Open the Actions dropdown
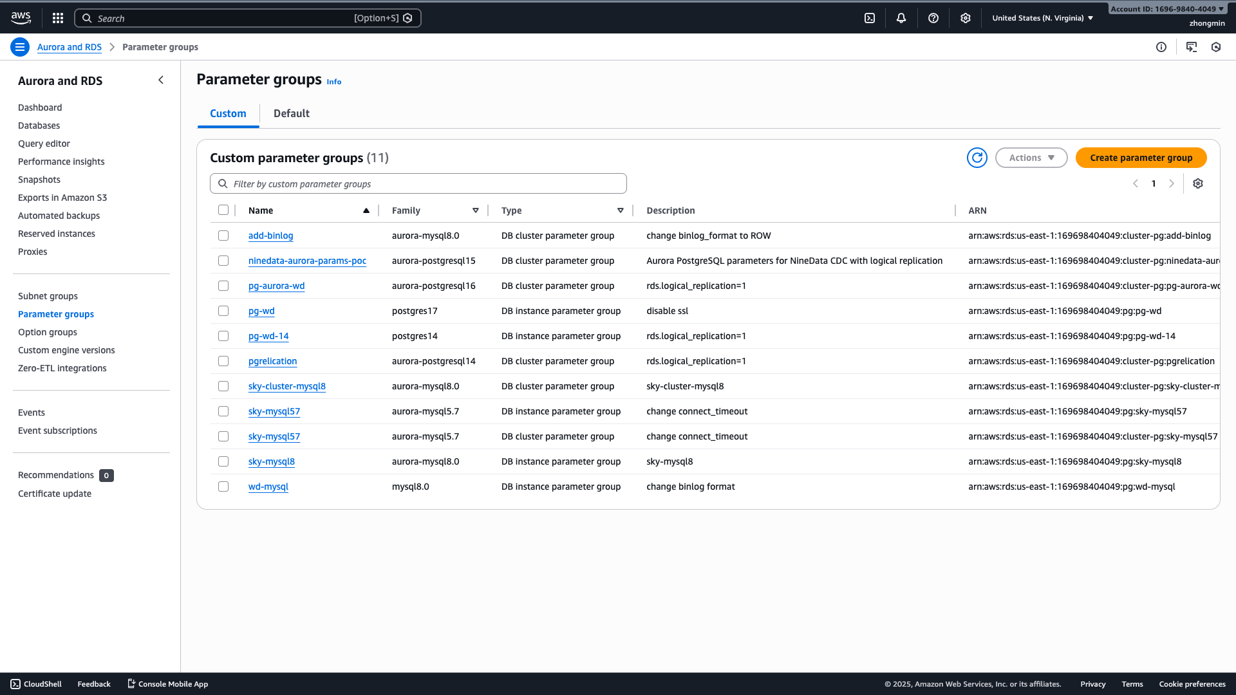 coord(1031,158)
